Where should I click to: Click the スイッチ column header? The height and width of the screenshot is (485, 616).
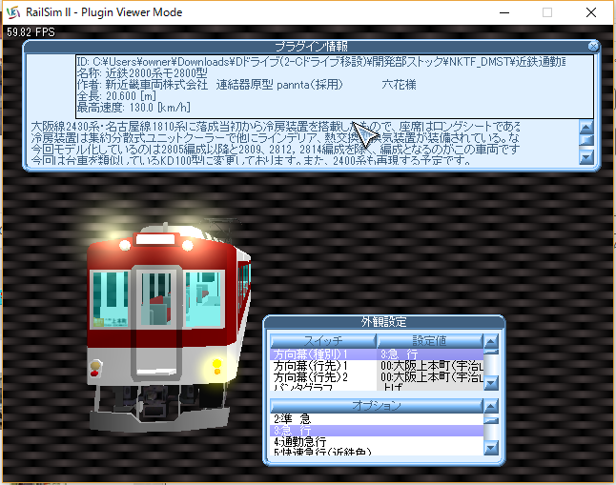[x=323, y=341]
